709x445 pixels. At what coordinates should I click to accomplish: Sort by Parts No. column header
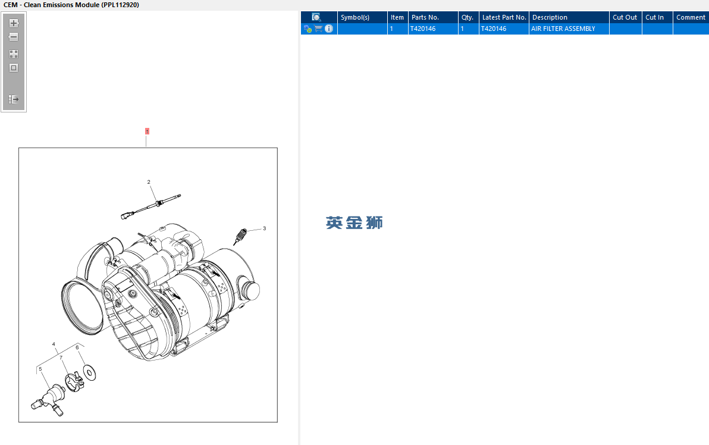[433, 17]
